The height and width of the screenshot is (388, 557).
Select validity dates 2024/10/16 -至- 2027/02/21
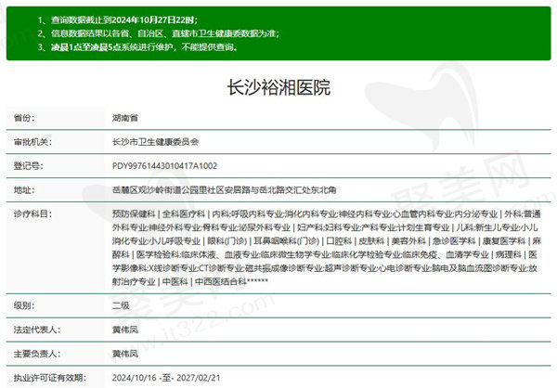click(x=166, y=378)
